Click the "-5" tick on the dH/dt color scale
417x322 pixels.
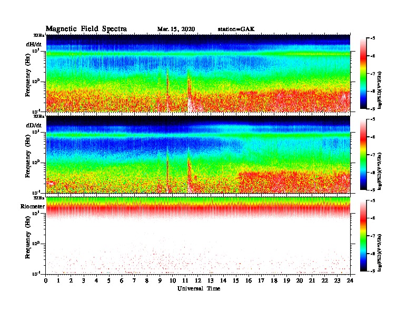372,38
